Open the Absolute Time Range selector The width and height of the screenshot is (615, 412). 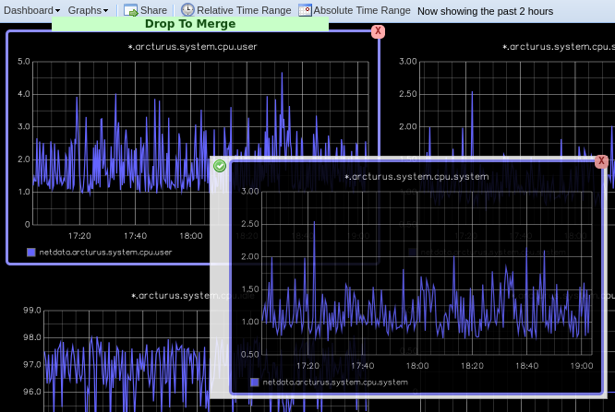coord(355,10)
